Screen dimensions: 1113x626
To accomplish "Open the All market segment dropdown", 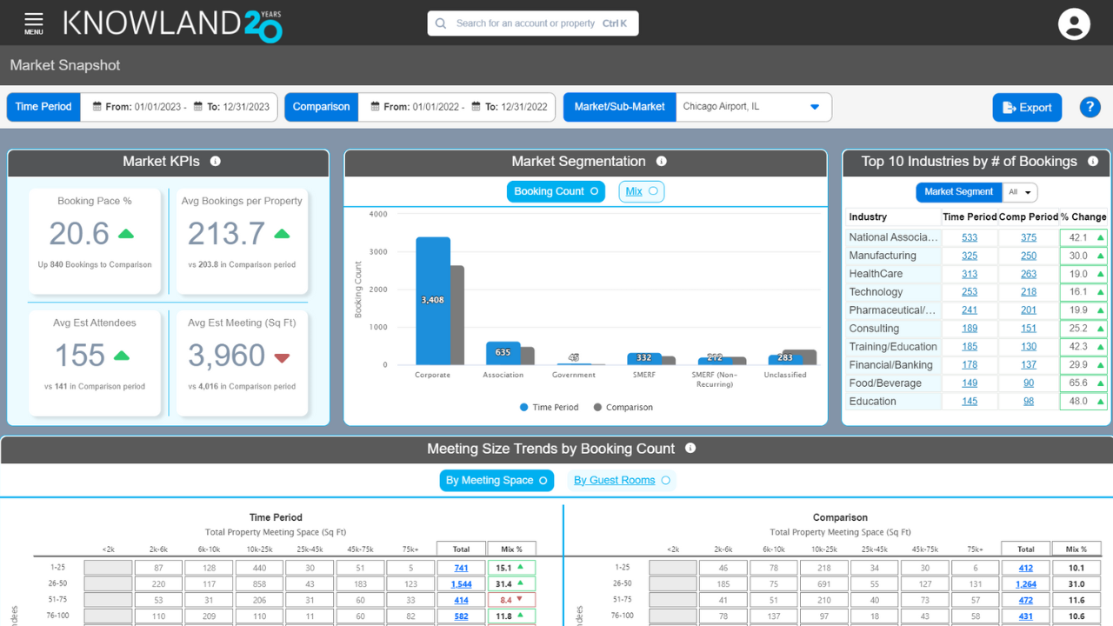I will click(1020, 192).
